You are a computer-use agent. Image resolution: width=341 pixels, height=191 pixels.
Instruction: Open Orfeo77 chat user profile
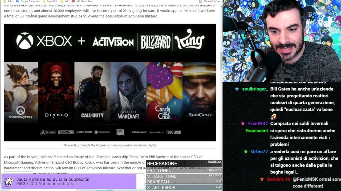click(x=259, y=152)
